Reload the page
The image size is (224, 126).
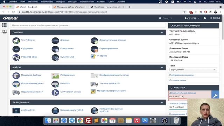pos(13,12)
